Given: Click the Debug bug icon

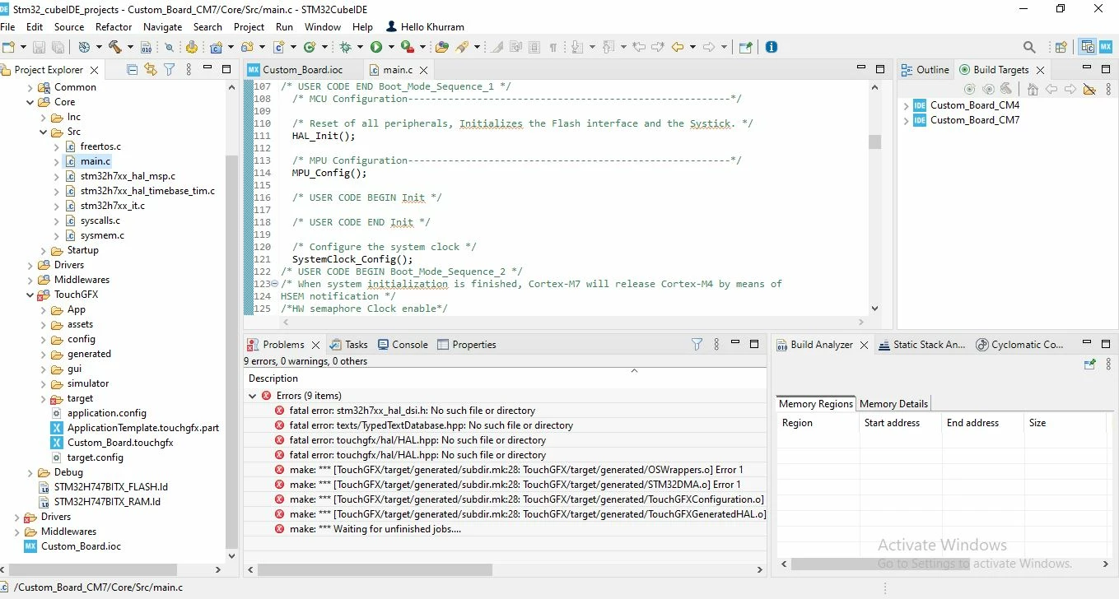Looking at the screenshot, I should (345, 47).
